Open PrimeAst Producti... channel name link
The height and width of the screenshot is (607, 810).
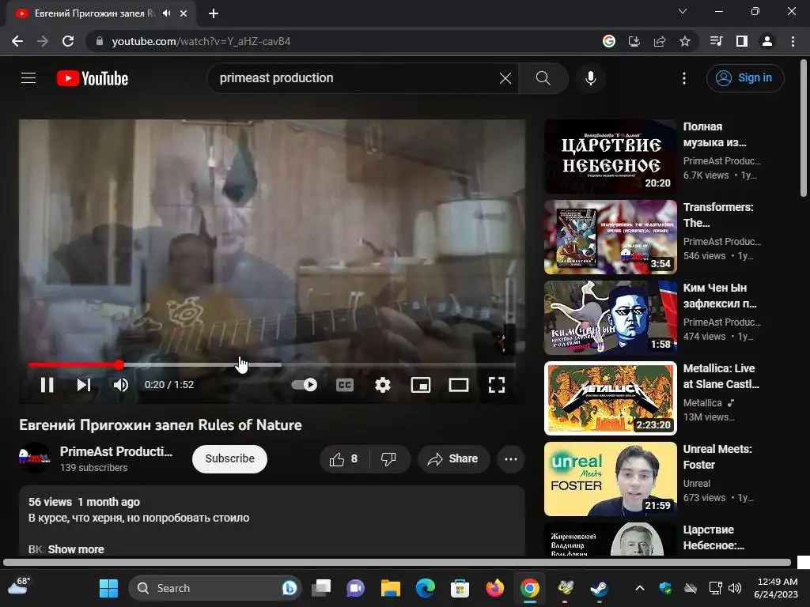click(116, 451)
